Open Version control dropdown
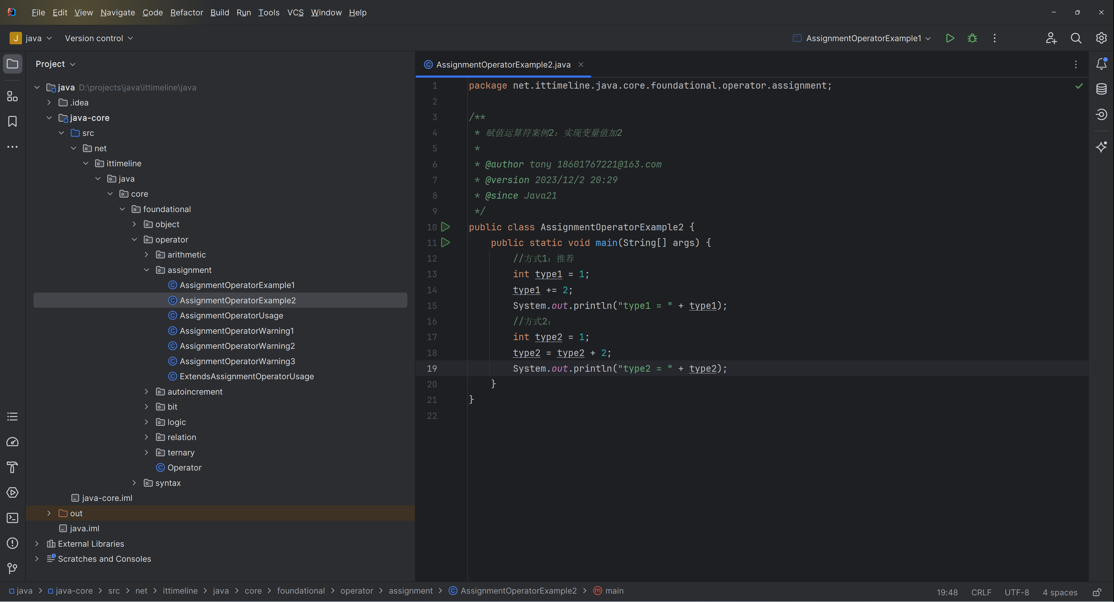1114x602 pixels. 99,38
